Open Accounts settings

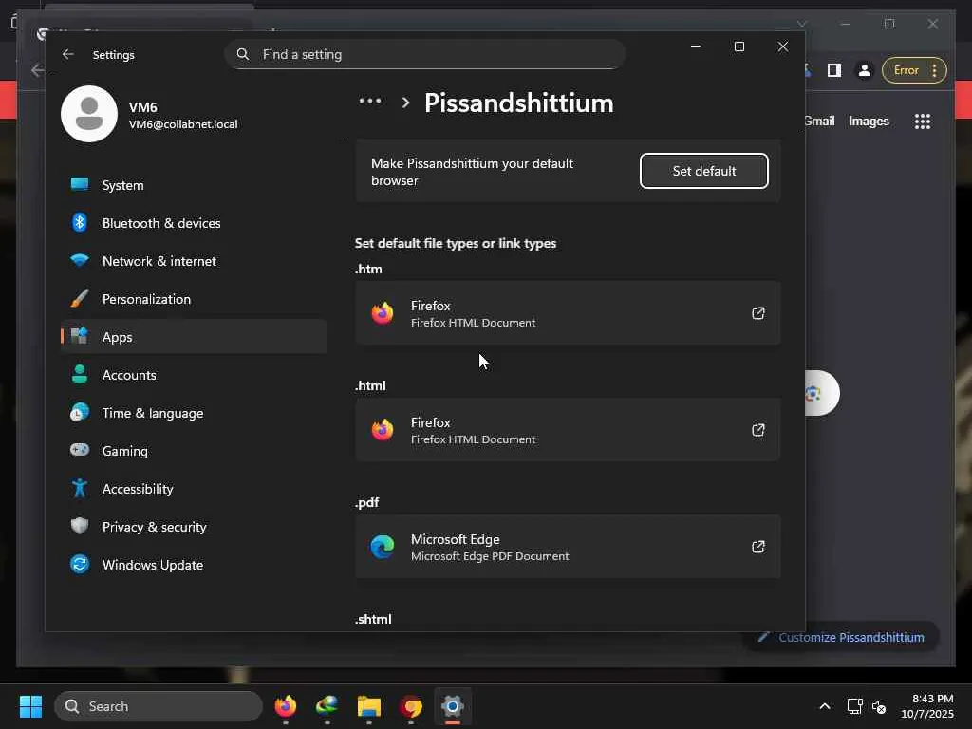pos(194,375)
